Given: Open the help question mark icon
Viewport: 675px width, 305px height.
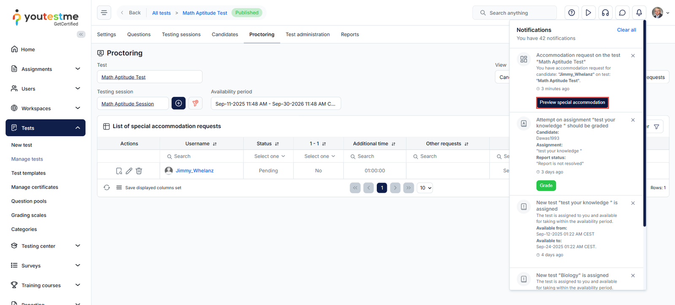Looking at the screenshot, I should pos(572,13).
